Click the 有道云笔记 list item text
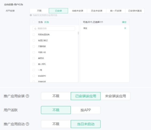The width and height of the screenshot is (151, 130). coord(43,41)
